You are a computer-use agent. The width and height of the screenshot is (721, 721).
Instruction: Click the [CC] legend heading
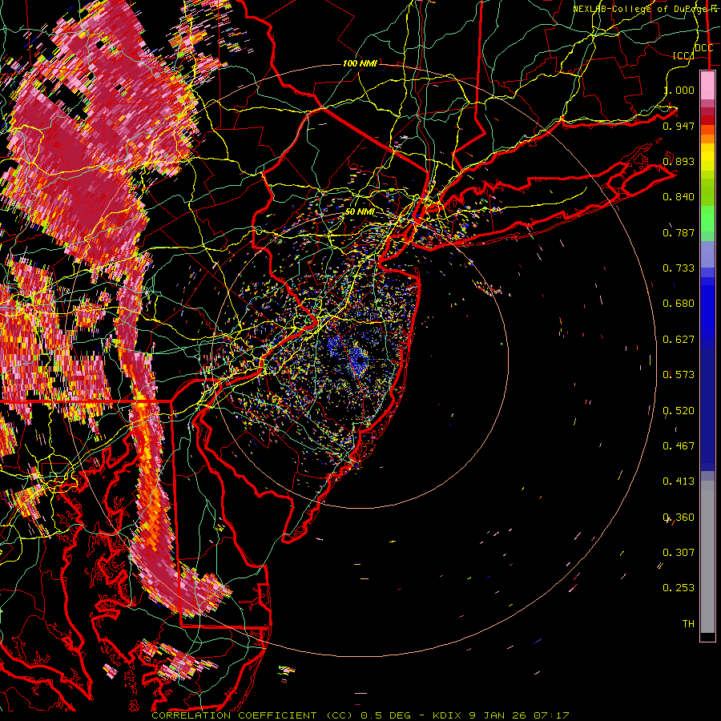point(683,55)
